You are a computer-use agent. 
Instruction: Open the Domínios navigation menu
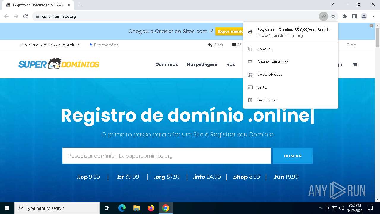[167, 64]
